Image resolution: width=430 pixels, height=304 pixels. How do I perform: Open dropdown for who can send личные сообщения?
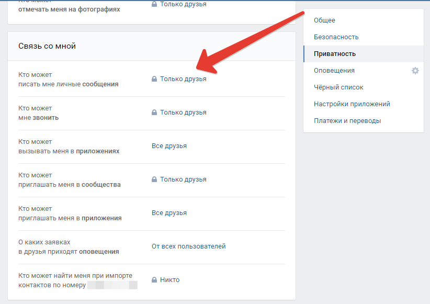click(183, 79)
